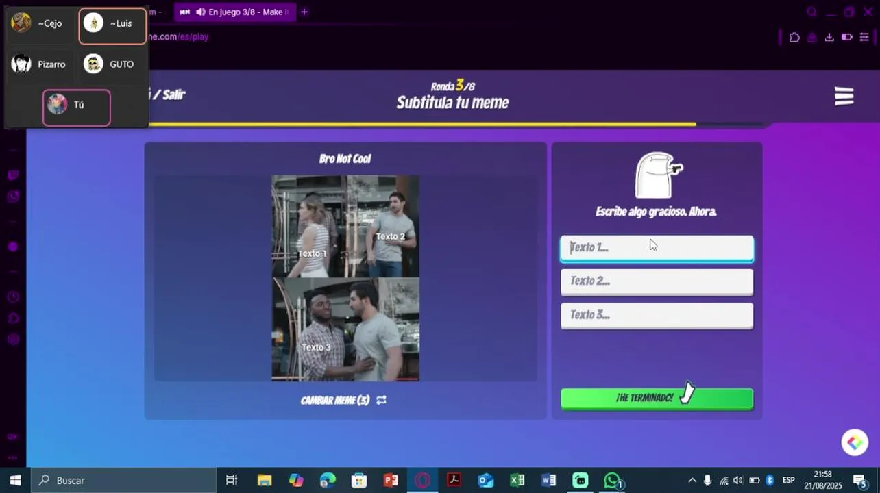Image resolution: width=880 pixels, height=493 pixels.
Task: Focus the Texto 3 input field
Action: pos(657,315)
